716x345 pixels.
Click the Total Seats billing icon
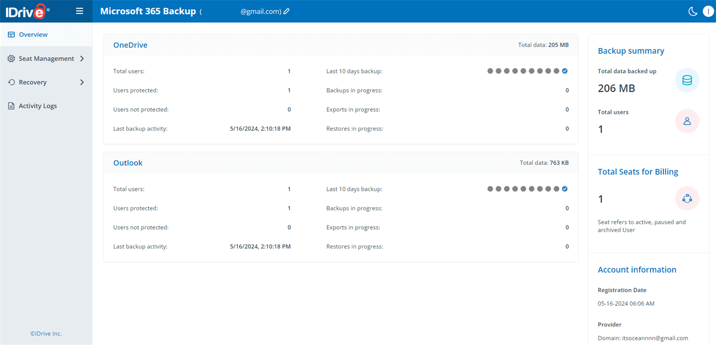coord(687,199)
